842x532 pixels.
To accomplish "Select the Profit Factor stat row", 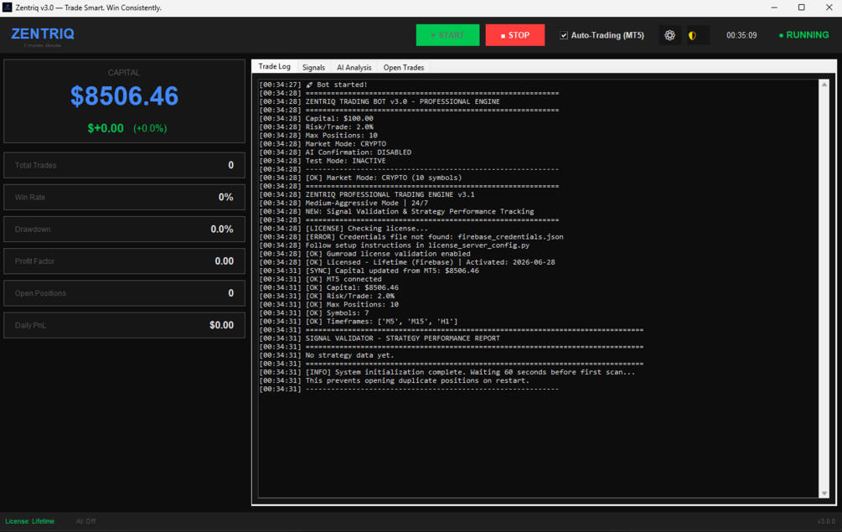I will (124, 261).
